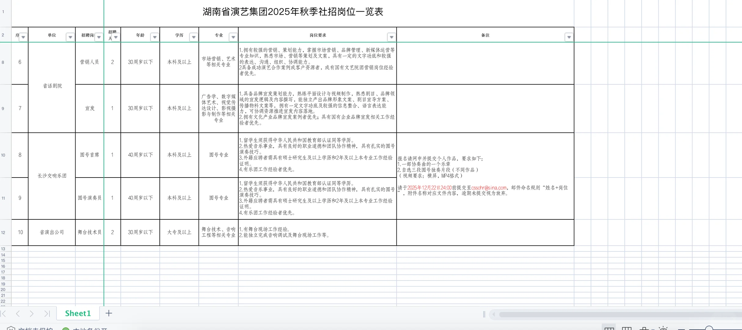The width and height of the screenshot is (742, 330).
Task: Switch to normal view icon
Action: coord(609,328)
